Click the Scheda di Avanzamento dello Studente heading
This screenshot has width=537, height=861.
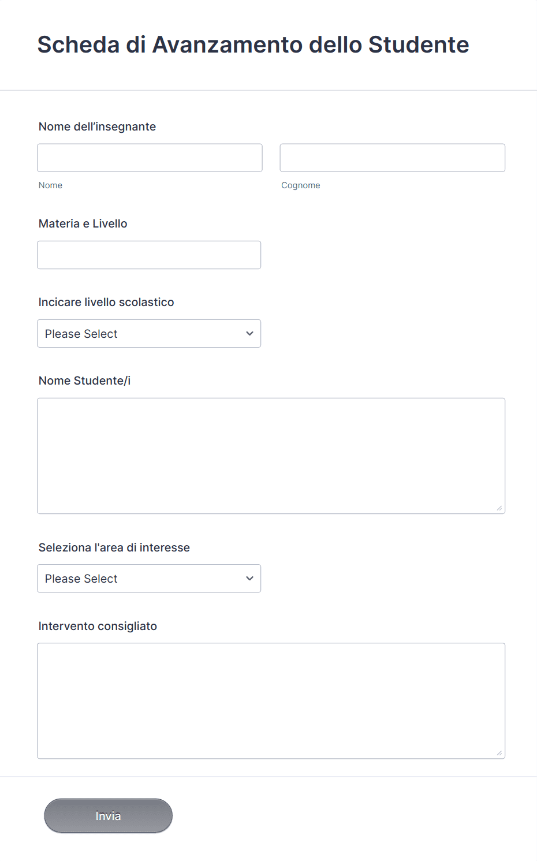coord(253,44)
